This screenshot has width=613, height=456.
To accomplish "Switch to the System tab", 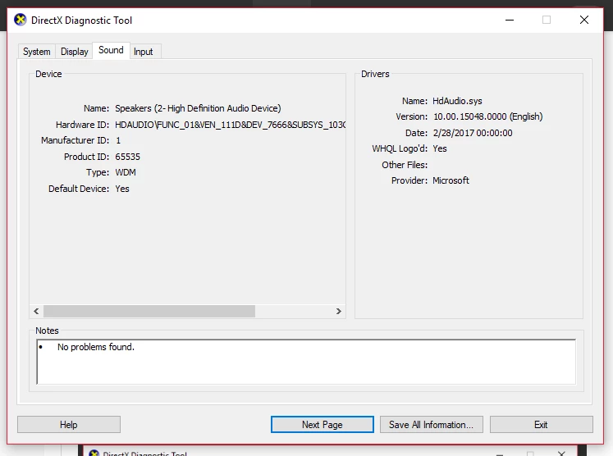I will pyautogui.click(x=37, y=52).
